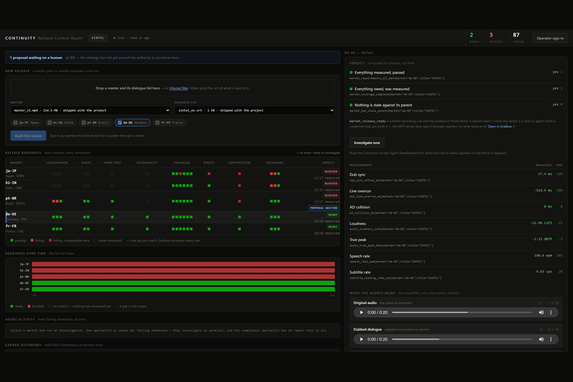Click hi-IN rights passing pip
Screen dimensions: 573x382
(x=209, y=186)
